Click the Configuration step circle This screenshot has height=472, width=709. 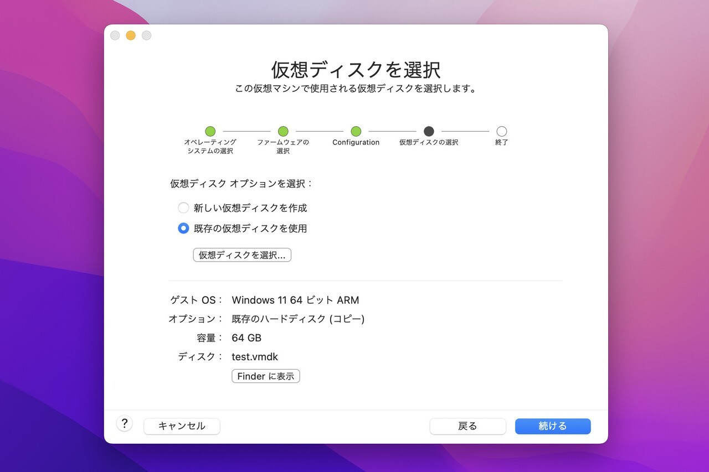pyautogui.click(x=356, y=131)
